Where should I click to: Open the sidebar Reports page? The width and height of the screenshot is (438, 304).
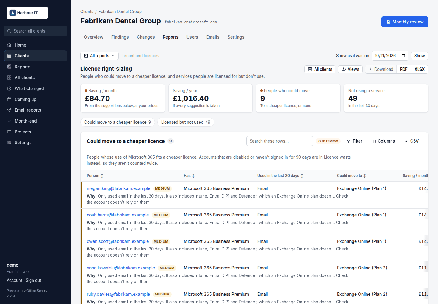tap(35, 67)
